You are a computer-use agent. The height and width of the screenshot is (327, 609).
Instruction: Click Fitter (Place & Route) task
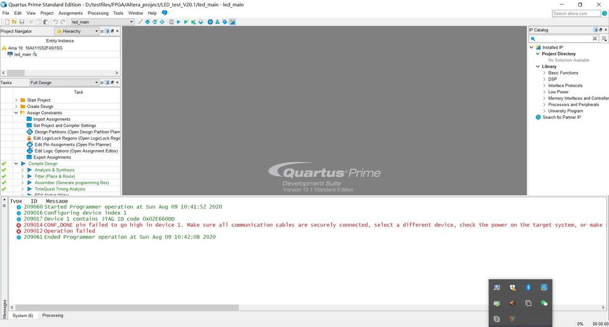coord(55,176)
